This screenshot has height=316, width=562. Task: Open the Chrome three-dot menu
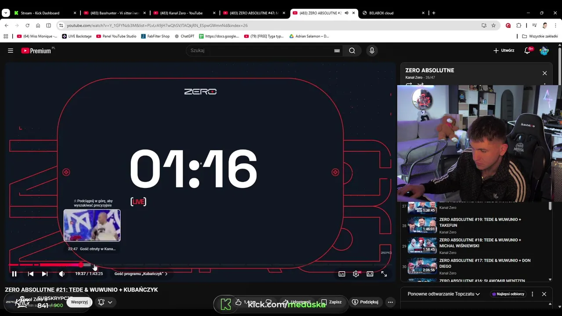coord(555,25)
